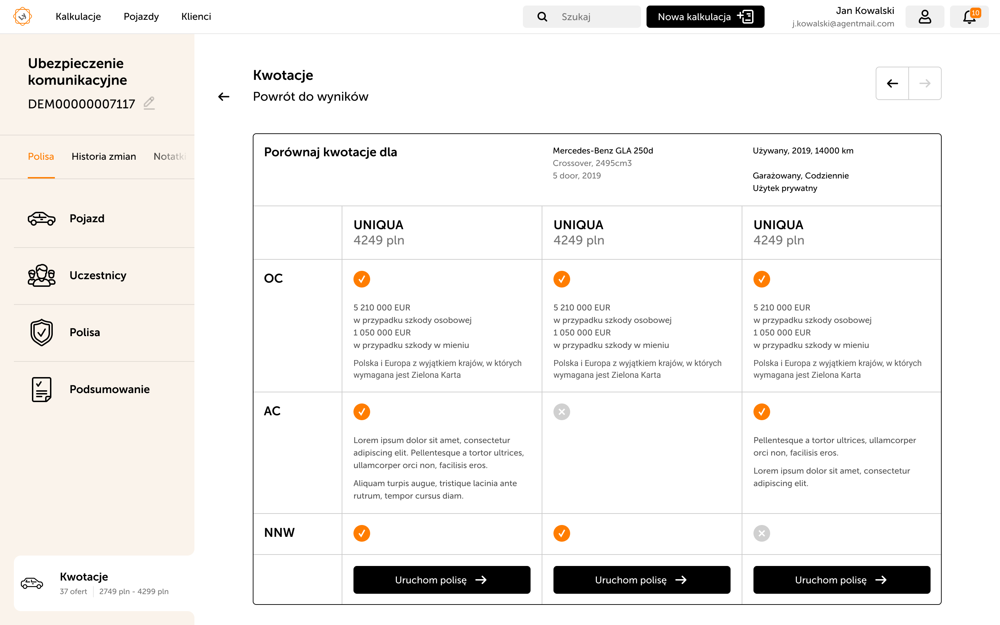The height and width of the screenshot is (625, 1000).
Task: Click Używany, 2019, 14000 km text
Action: coord(803,150)
